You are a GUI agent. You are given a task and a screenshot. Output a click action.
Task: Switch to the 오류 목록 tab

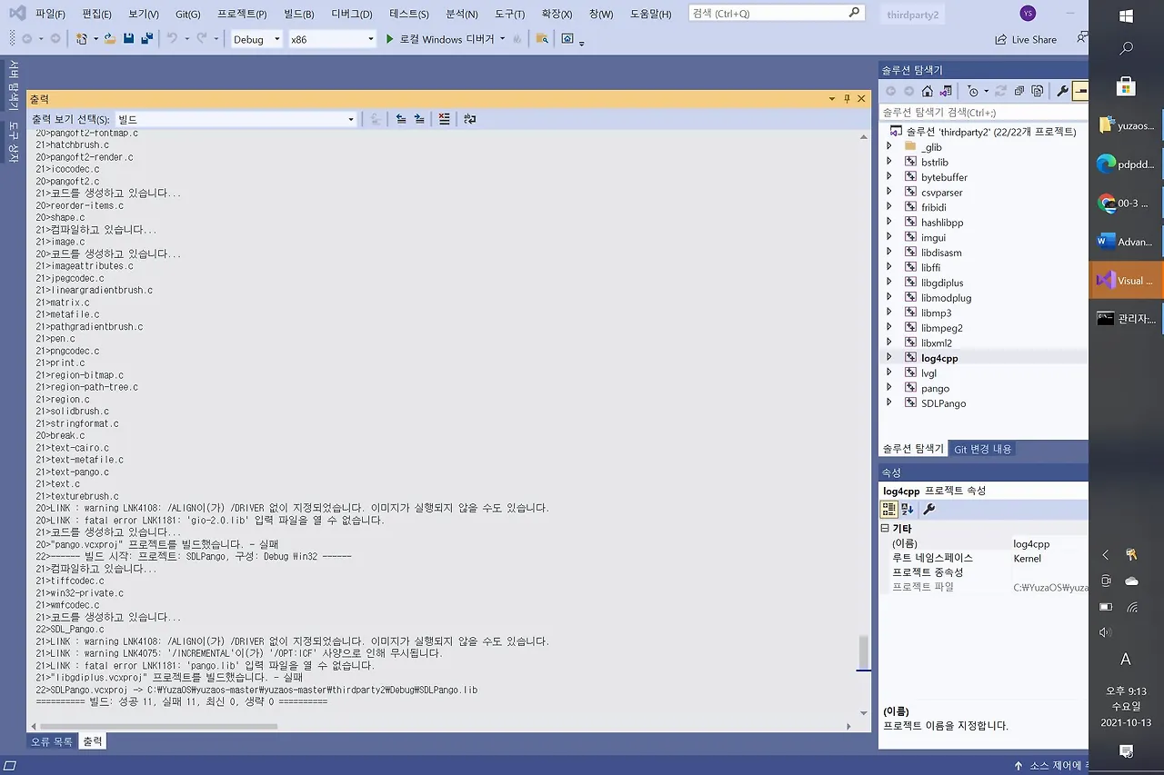tap(52, 741)
